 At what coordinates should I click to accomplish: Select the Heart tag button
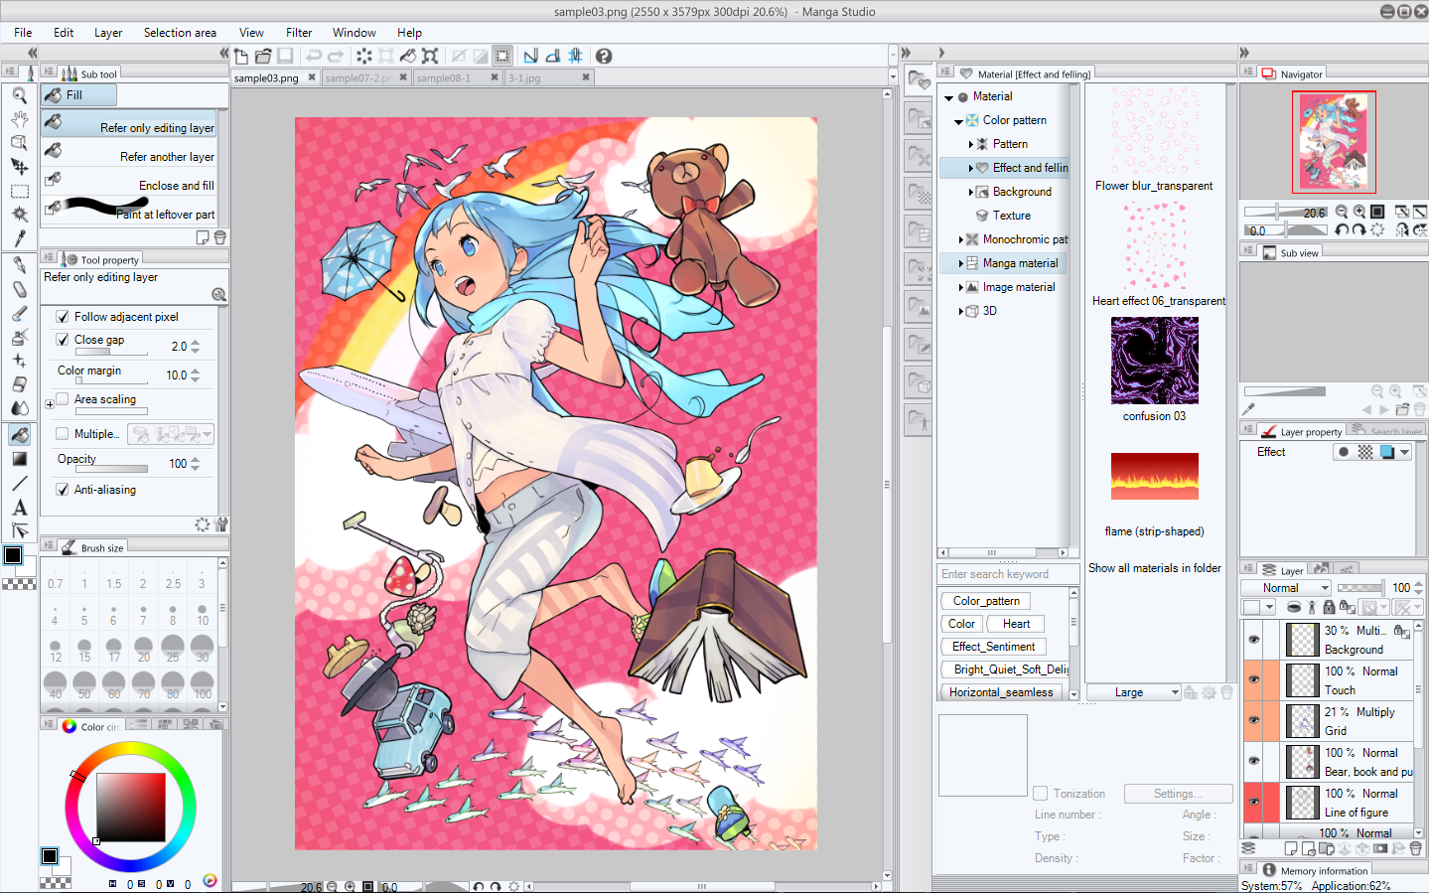tap(1016, 624)
